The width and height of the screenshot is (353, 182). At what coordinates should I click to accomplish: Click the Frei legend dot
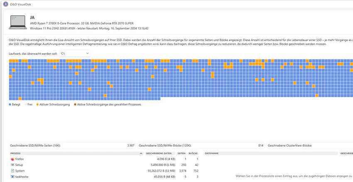(25, 105)
